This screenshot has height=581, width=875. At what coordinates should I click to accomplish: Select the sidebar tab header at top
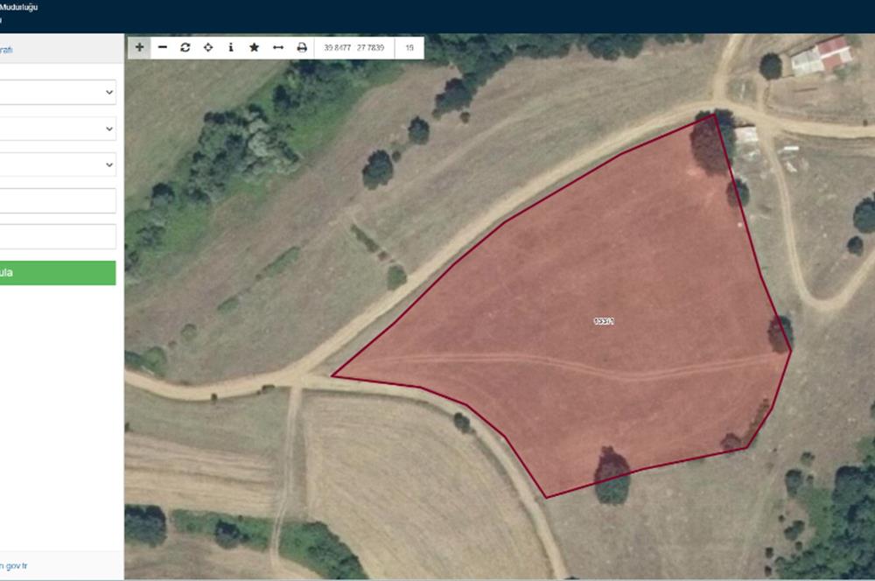pos(61,49)
